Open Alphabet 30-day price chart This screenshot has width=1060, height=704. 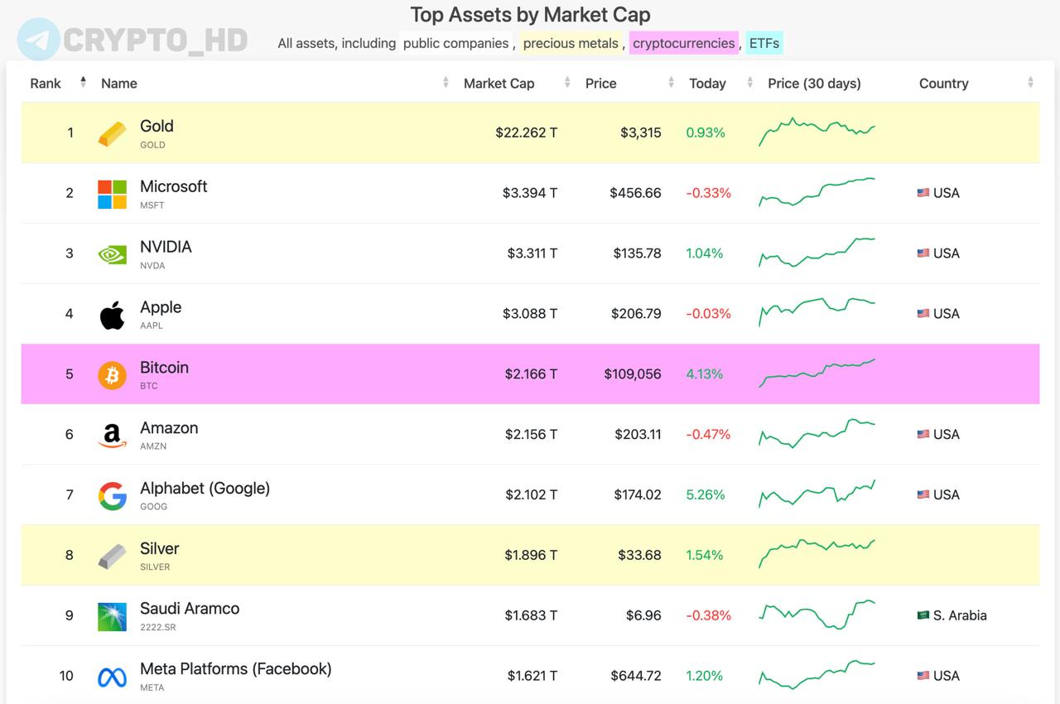[x=817, y=494]
